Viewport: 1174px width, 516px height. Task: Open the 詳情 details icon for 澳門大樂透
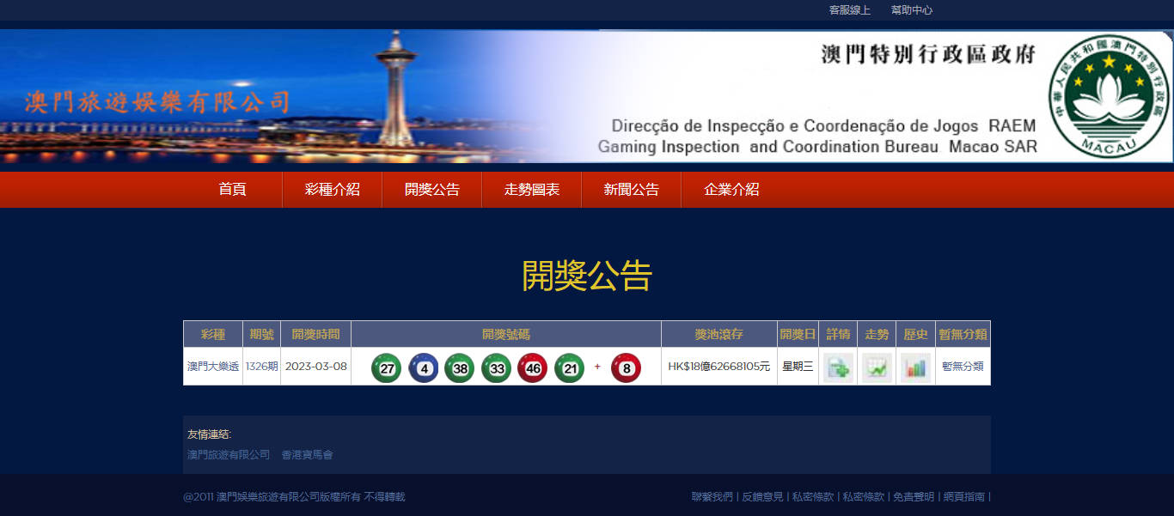coord(838,367)
